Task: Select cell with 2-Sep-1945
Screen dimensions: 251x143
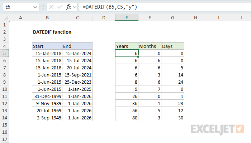Action: point(47,118)
